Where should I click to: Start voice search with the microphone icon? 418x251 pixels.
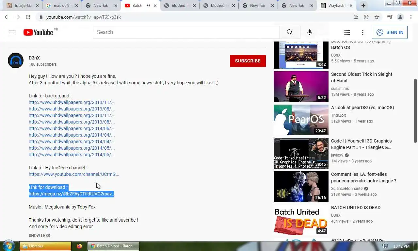[x=310, y=32]
